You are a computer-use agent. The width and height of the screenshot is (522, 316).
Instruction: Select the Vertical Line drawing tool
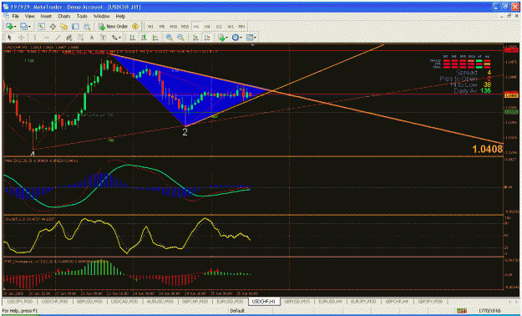point(34,38)
